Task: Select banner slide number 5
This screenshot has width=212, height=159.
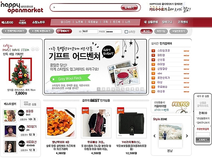Action: [x=118, y=89]
